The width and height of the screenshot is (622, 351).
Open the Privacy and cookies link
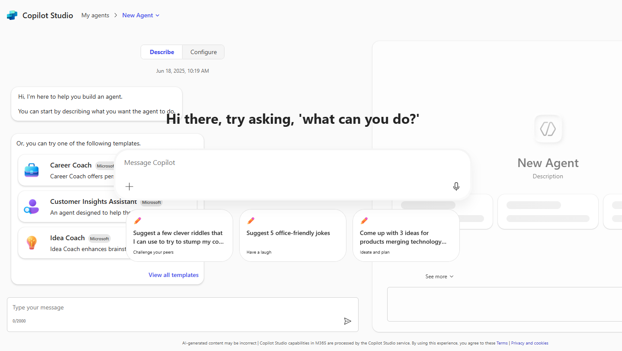[529, 343]
